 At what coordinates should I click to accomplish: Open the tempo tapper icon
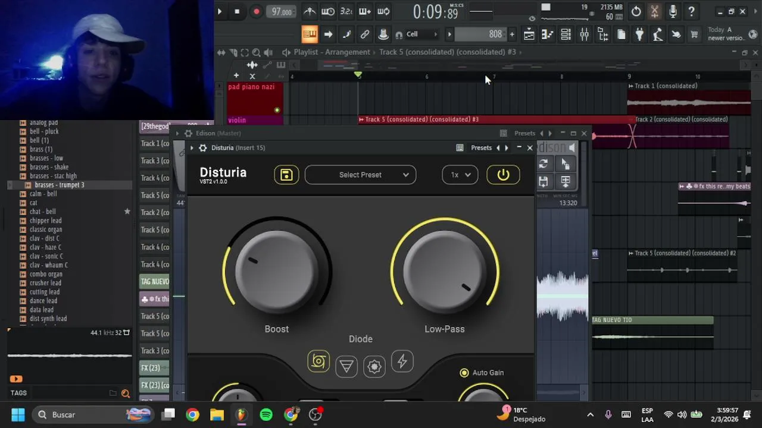tap(658, 34)
